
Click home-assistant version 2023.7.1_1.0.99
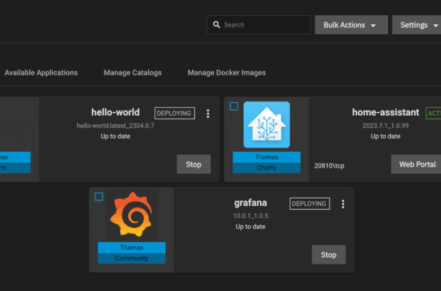tap(386, 125)
